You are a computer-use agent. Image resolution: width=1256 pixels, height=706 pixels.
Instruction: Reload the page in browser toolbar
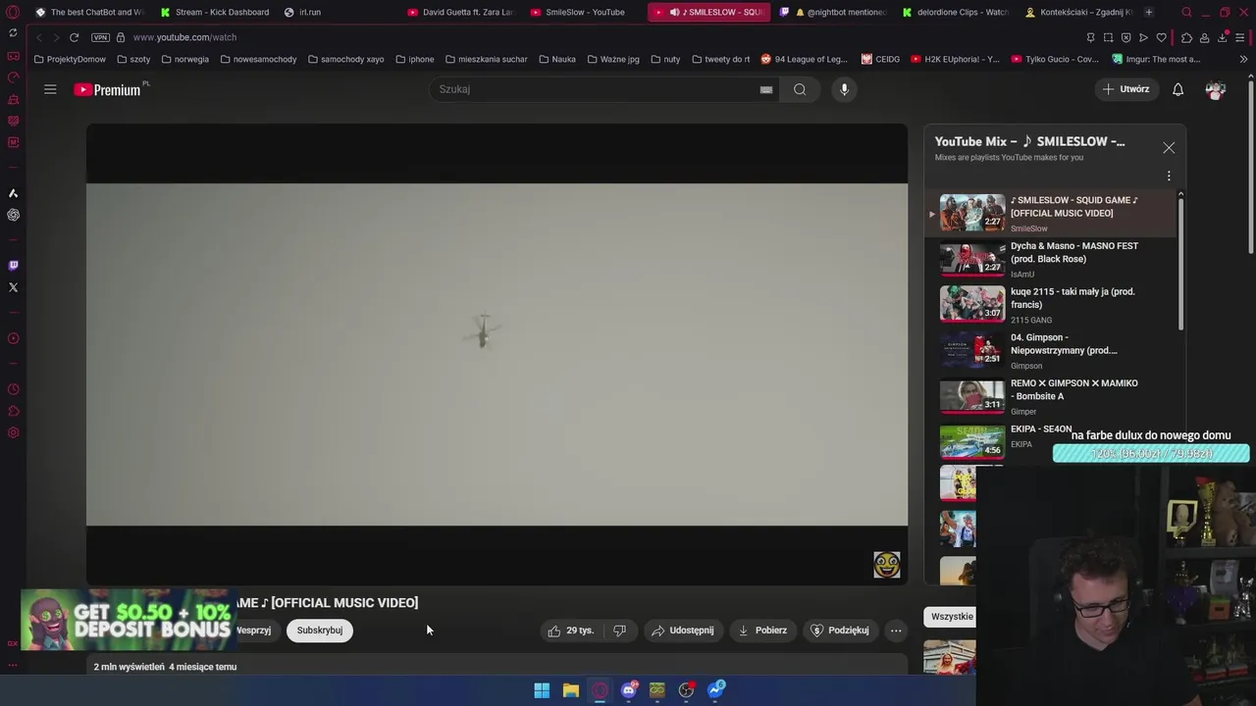coord(74,37)
